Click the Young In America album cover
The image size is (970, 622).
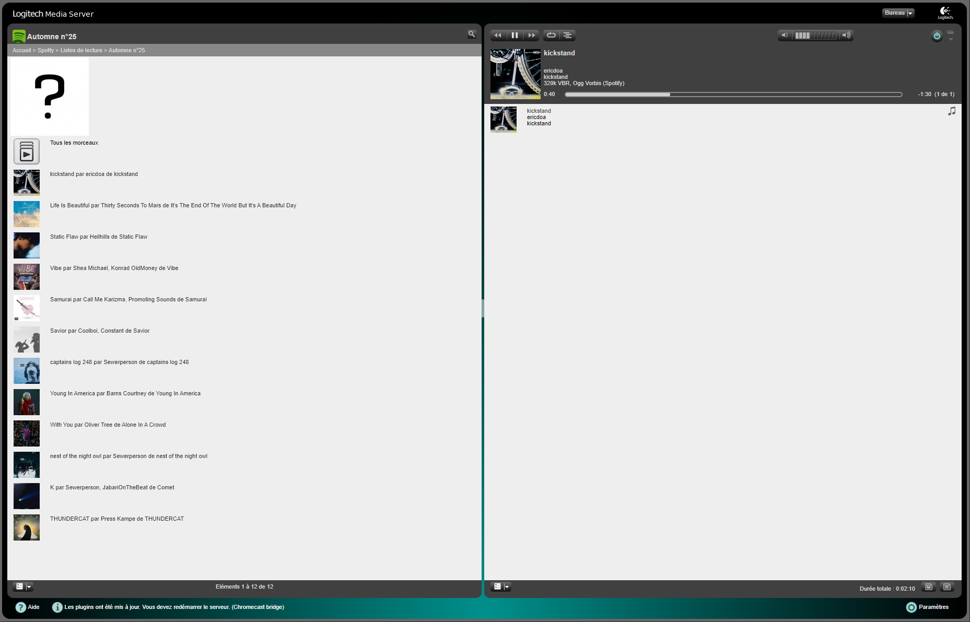(x=27, y=402)
